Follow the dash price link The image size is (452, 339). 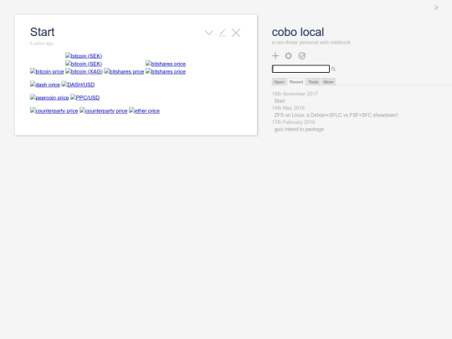tap(45, 85)
